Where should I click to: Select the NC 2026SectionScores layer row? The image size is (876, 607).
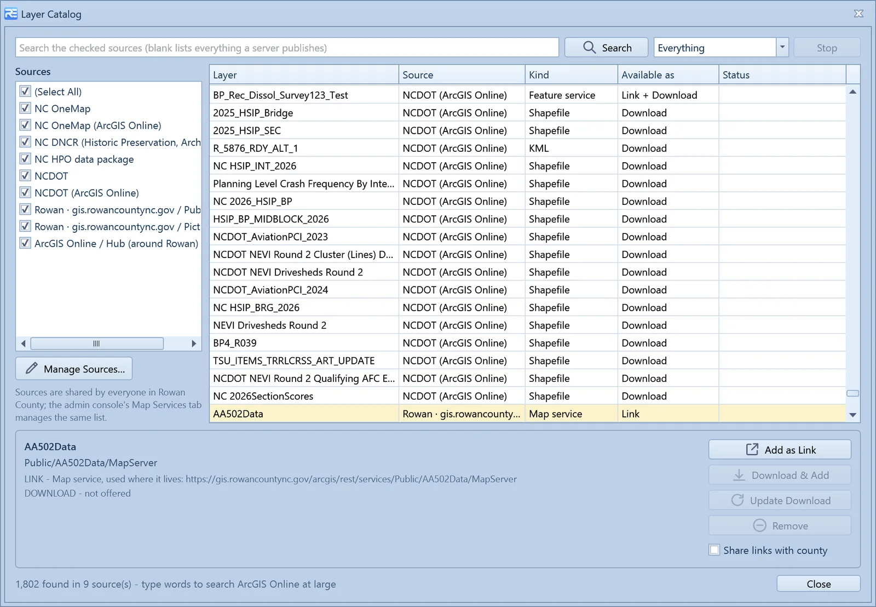528,396
